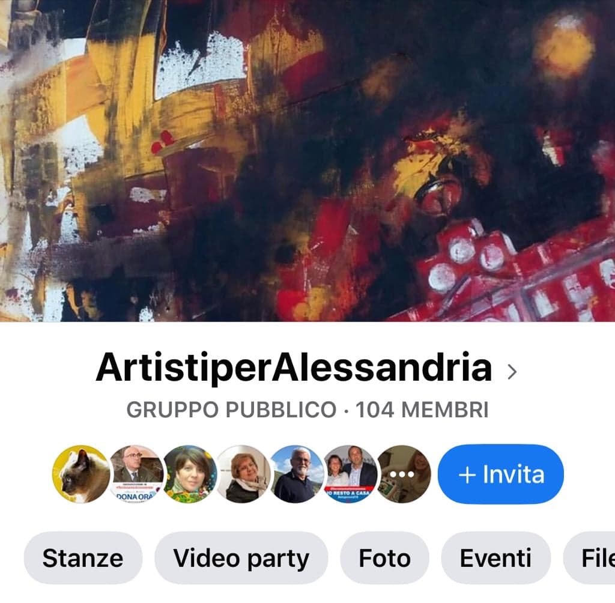Invite friends with the Invita button

pos(500,474)
